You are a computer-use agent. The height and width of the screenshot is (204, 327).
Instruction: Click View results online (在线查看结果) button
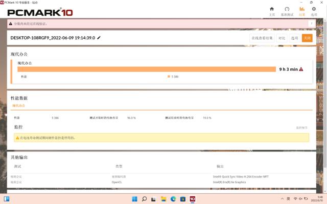click(262, 38)
